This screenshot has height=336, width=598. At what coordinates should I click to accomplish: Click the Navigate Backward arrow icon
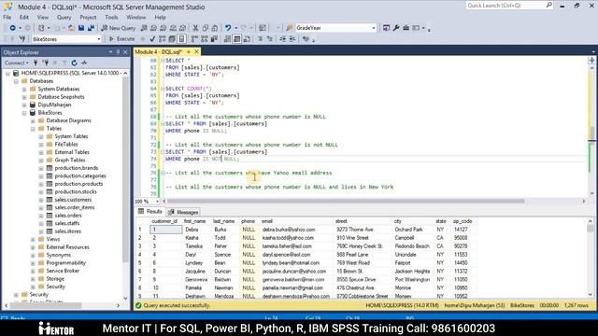click(x=12, y=28)
